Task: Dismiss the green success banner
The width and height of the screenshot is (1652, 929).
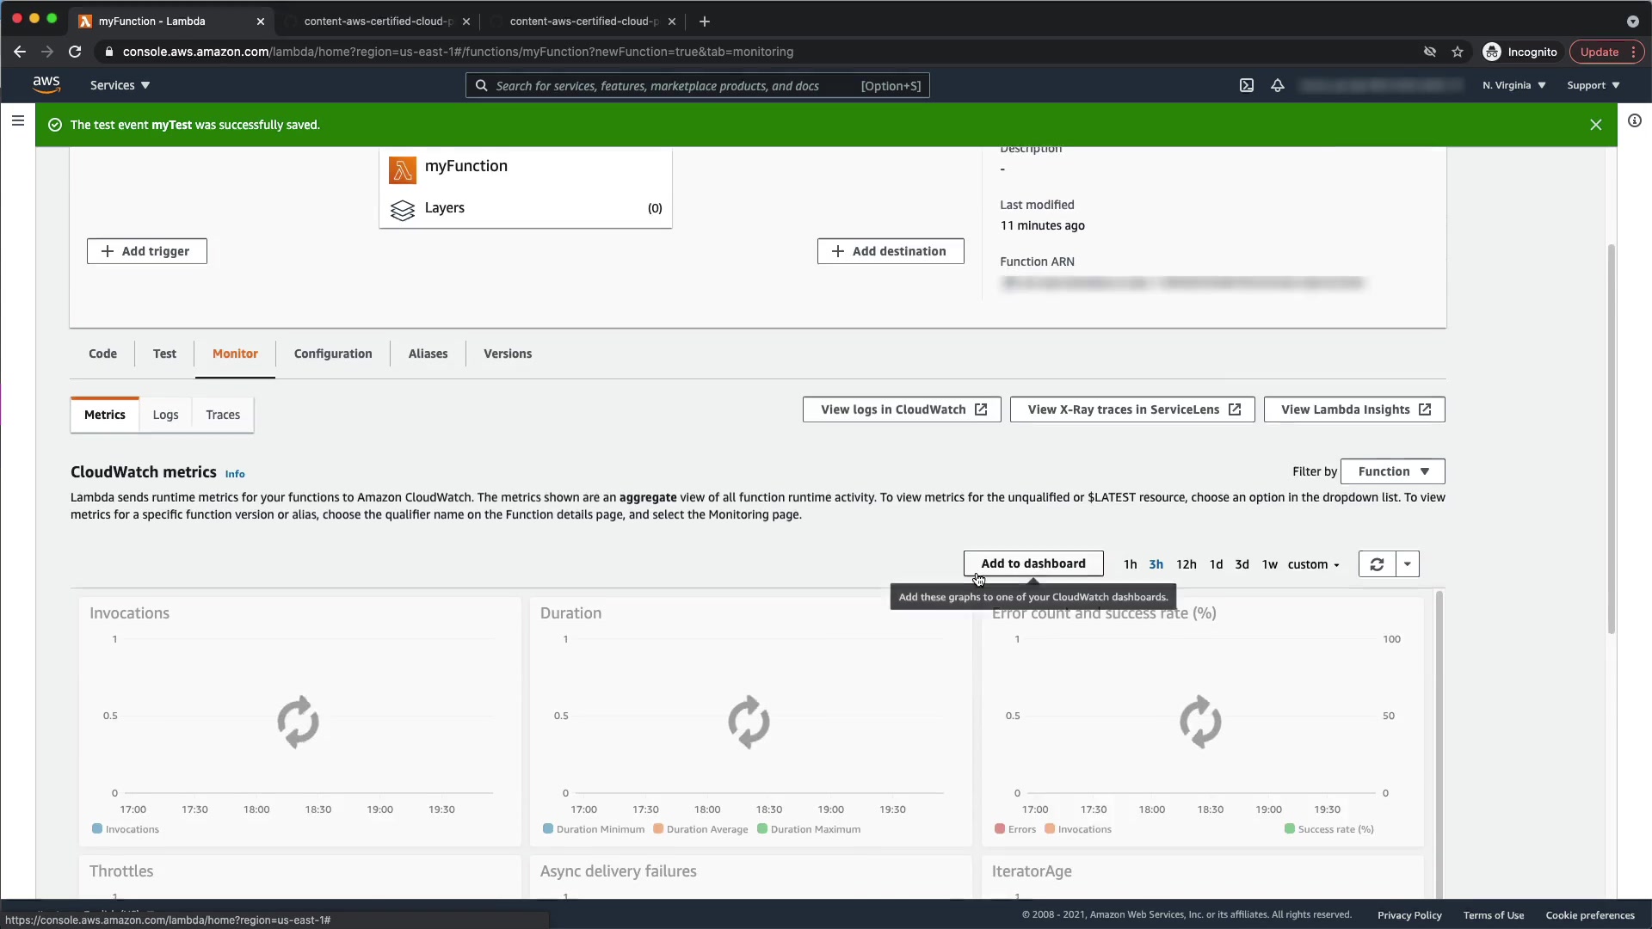Action: point(1596,125)
